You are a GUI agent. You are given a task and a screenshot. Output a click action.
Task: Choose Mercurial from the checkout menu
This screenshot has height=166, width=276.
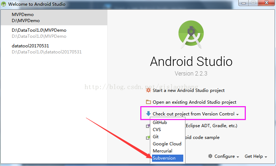click(x=167, y=151)
